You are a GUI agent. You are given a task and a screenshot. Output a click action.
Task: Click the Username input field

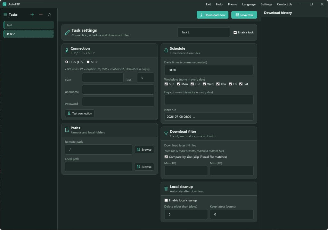pos(118,89)
